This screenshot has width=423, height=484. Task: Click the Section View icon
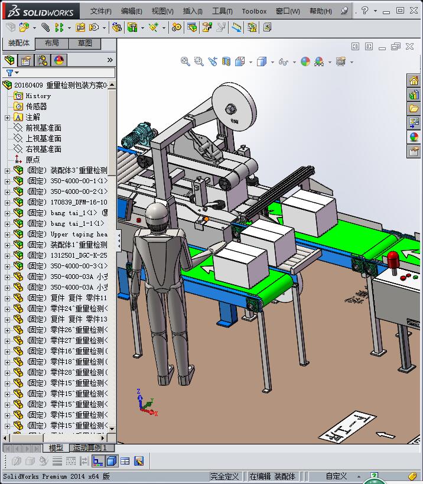click(226, 61)
